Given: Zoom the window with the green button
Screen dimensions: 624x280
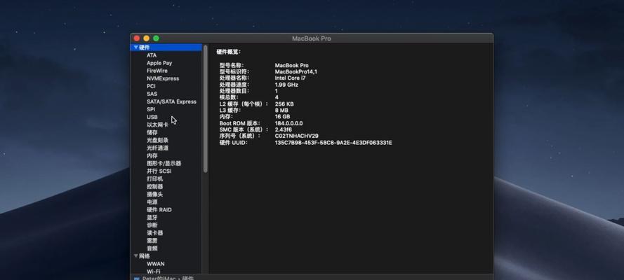Looking at the screenshot, I should point(156,38).
